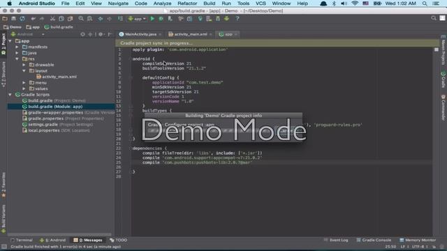Open the Terminal tool window

(22, 240)
